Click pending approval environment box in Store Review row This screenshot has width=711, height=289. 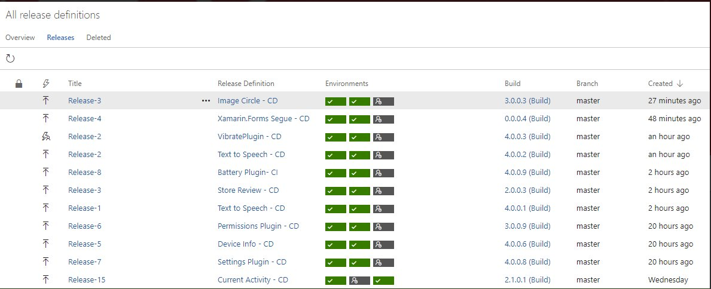point(384,191)
